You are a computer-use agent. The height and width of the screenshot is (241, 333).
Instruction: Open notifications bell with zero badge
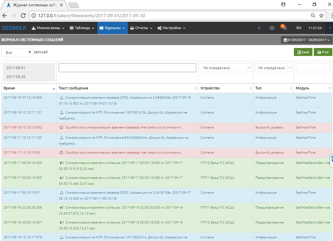284,28
